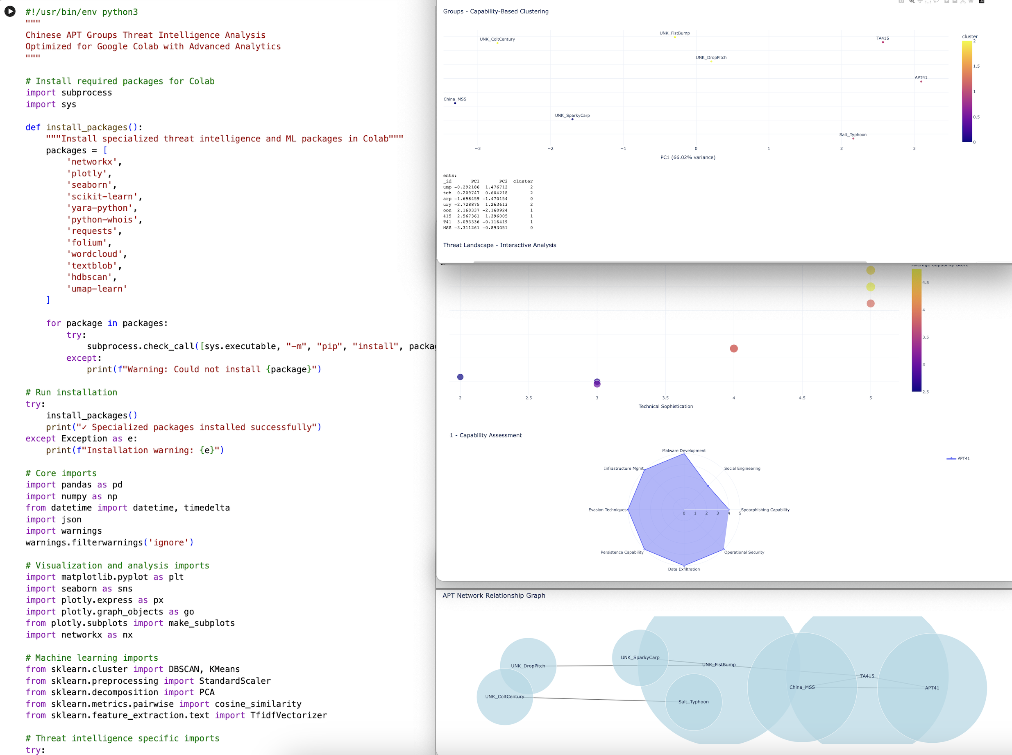
Task: Click the APT41 node in network graph
Action: (932, 688)
